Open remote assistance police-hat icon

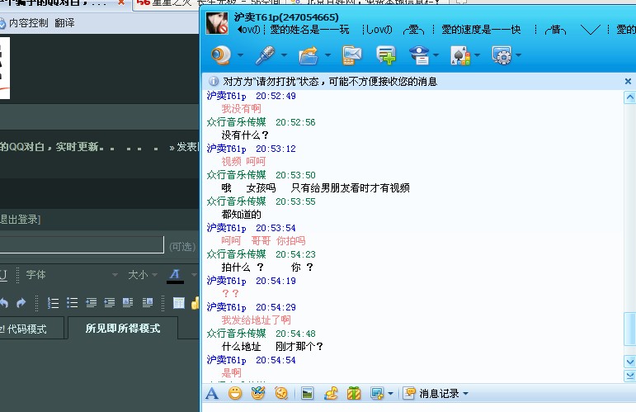(x=419, y=55)
